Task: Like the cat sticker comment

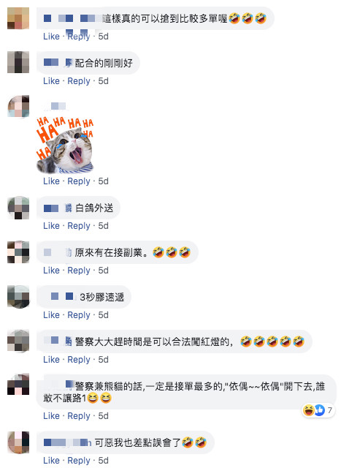Action: pos(51,181)
